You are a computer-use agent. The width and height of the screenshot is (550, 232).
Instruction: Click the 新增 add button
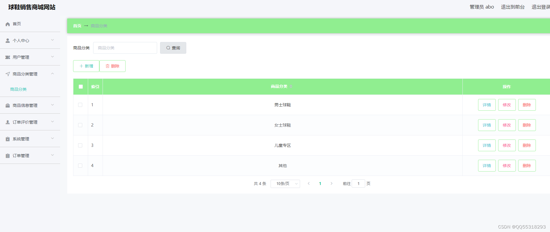(x=86, y=66)
